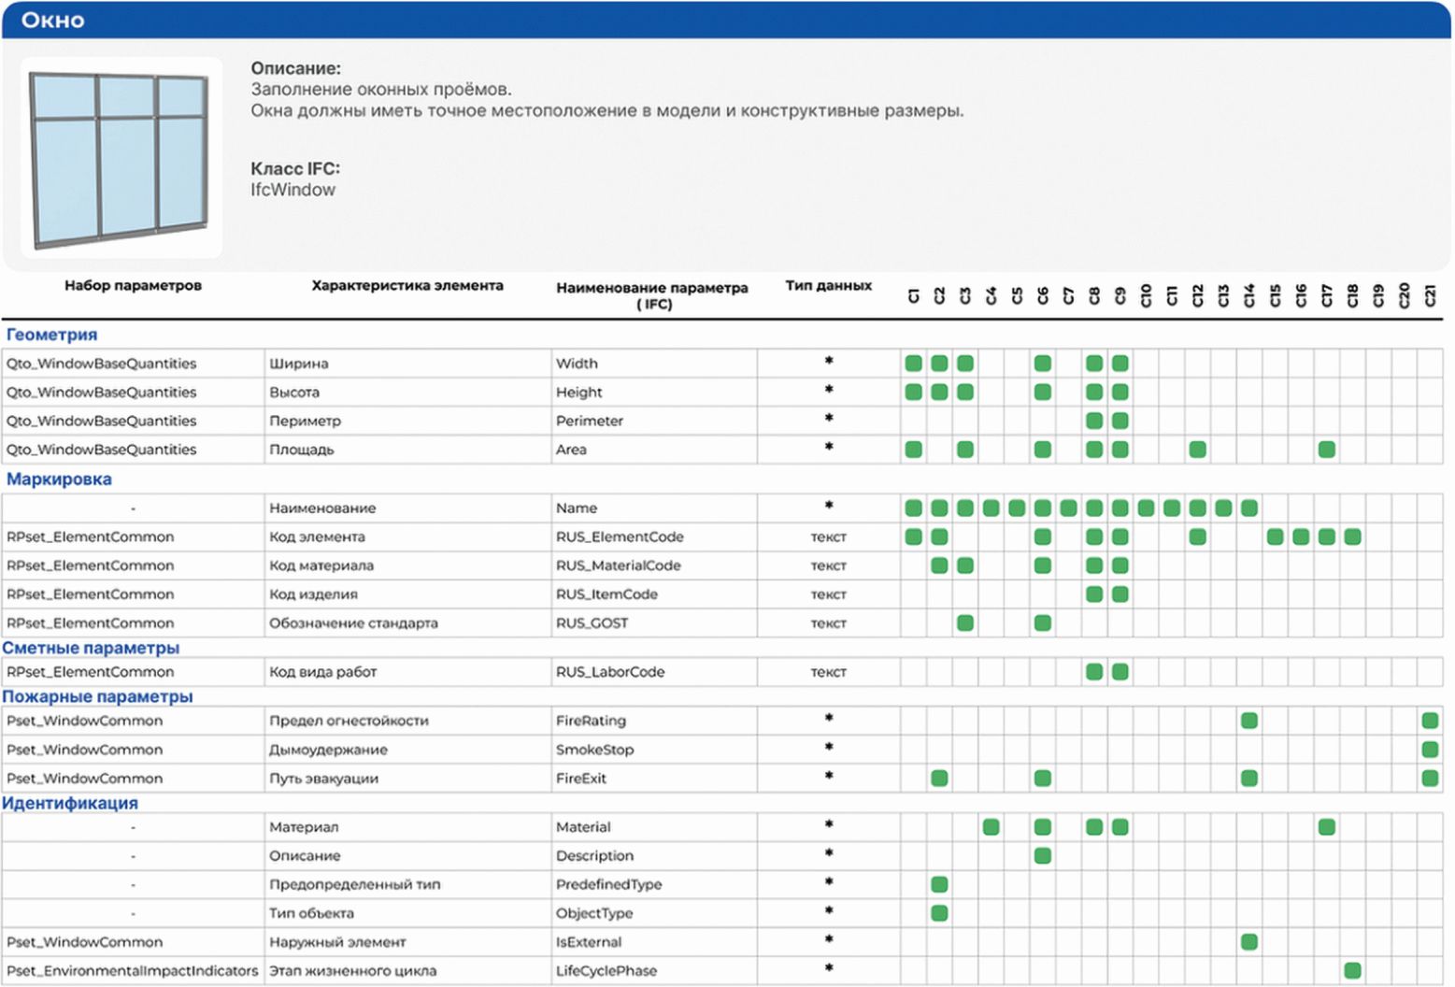Click the green marker in the IsExternal row

[1249, 942]
